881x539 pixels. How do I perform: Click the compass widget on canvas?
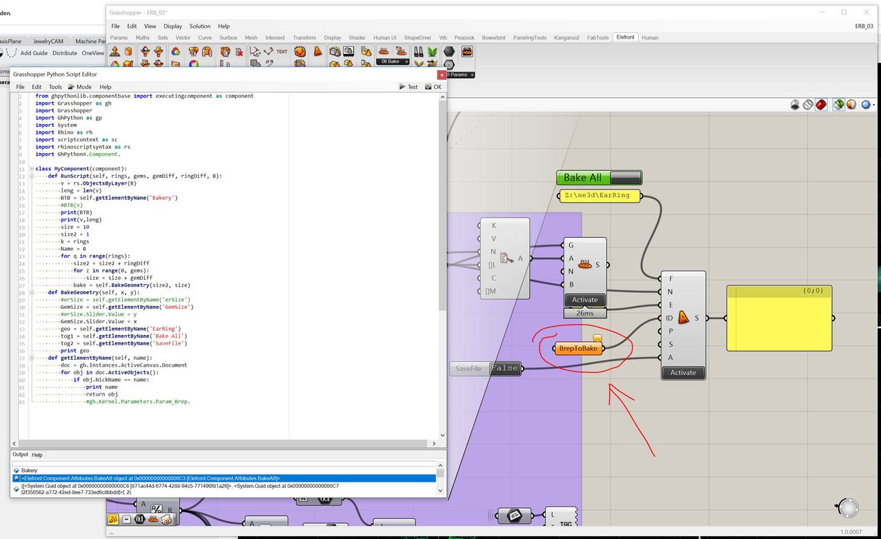click(x=848, y=508)
